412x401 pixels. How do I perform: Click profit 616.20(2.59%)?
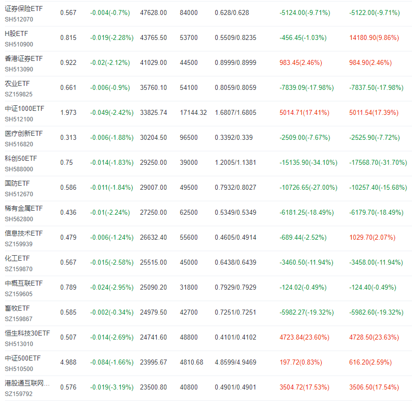pos(371,363)
